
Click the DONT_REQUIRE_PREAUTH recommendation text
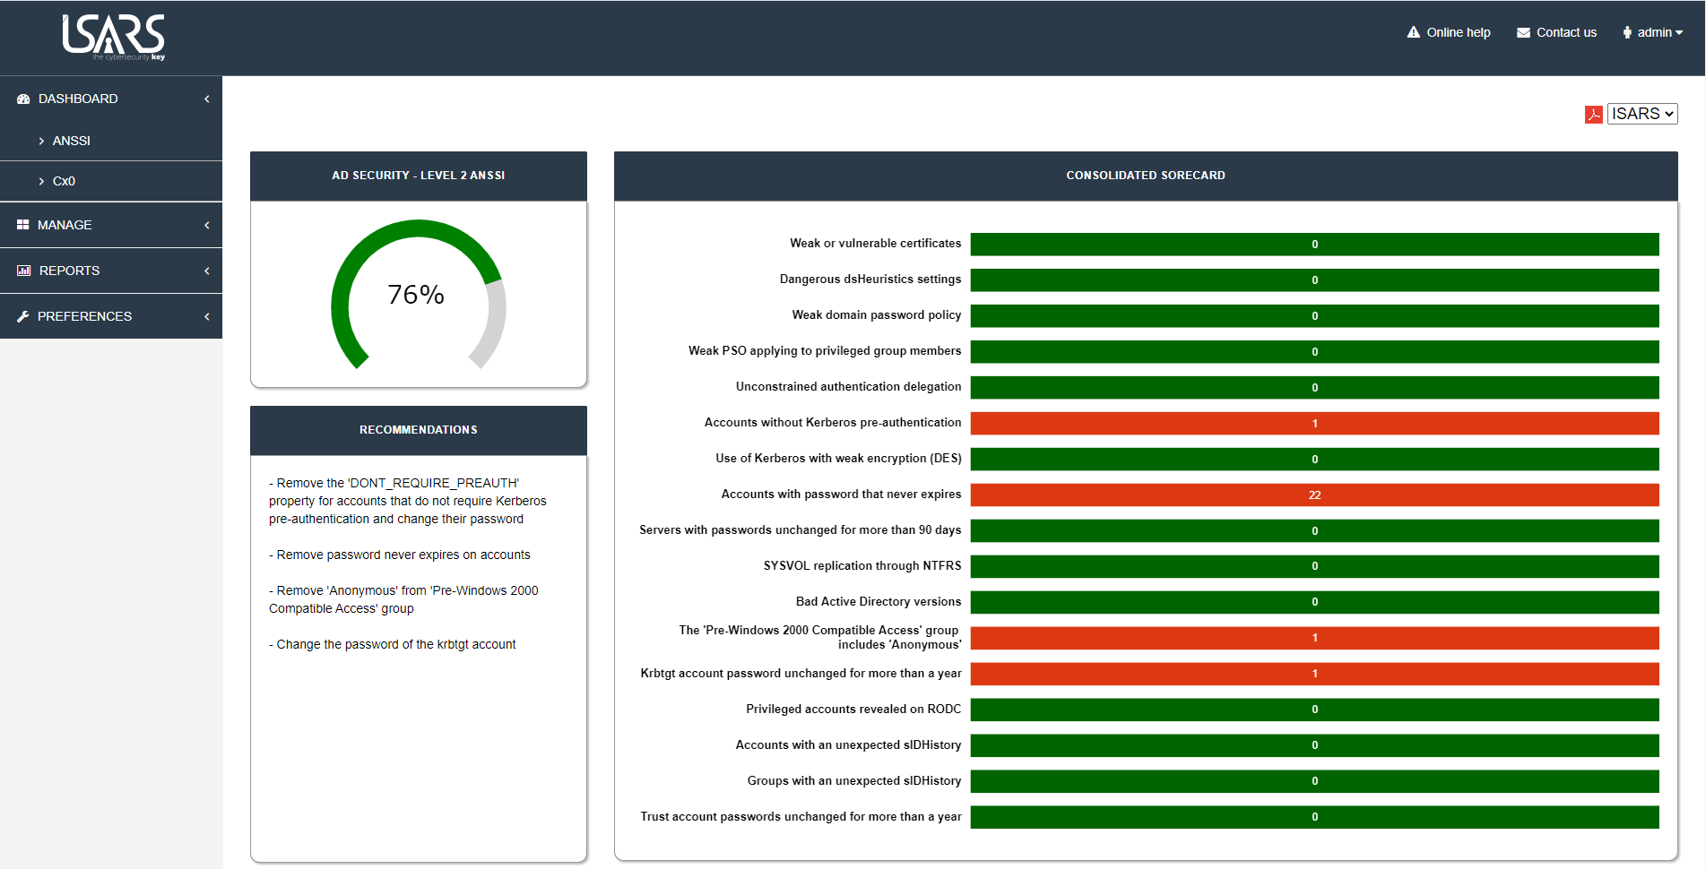point(408,501)
